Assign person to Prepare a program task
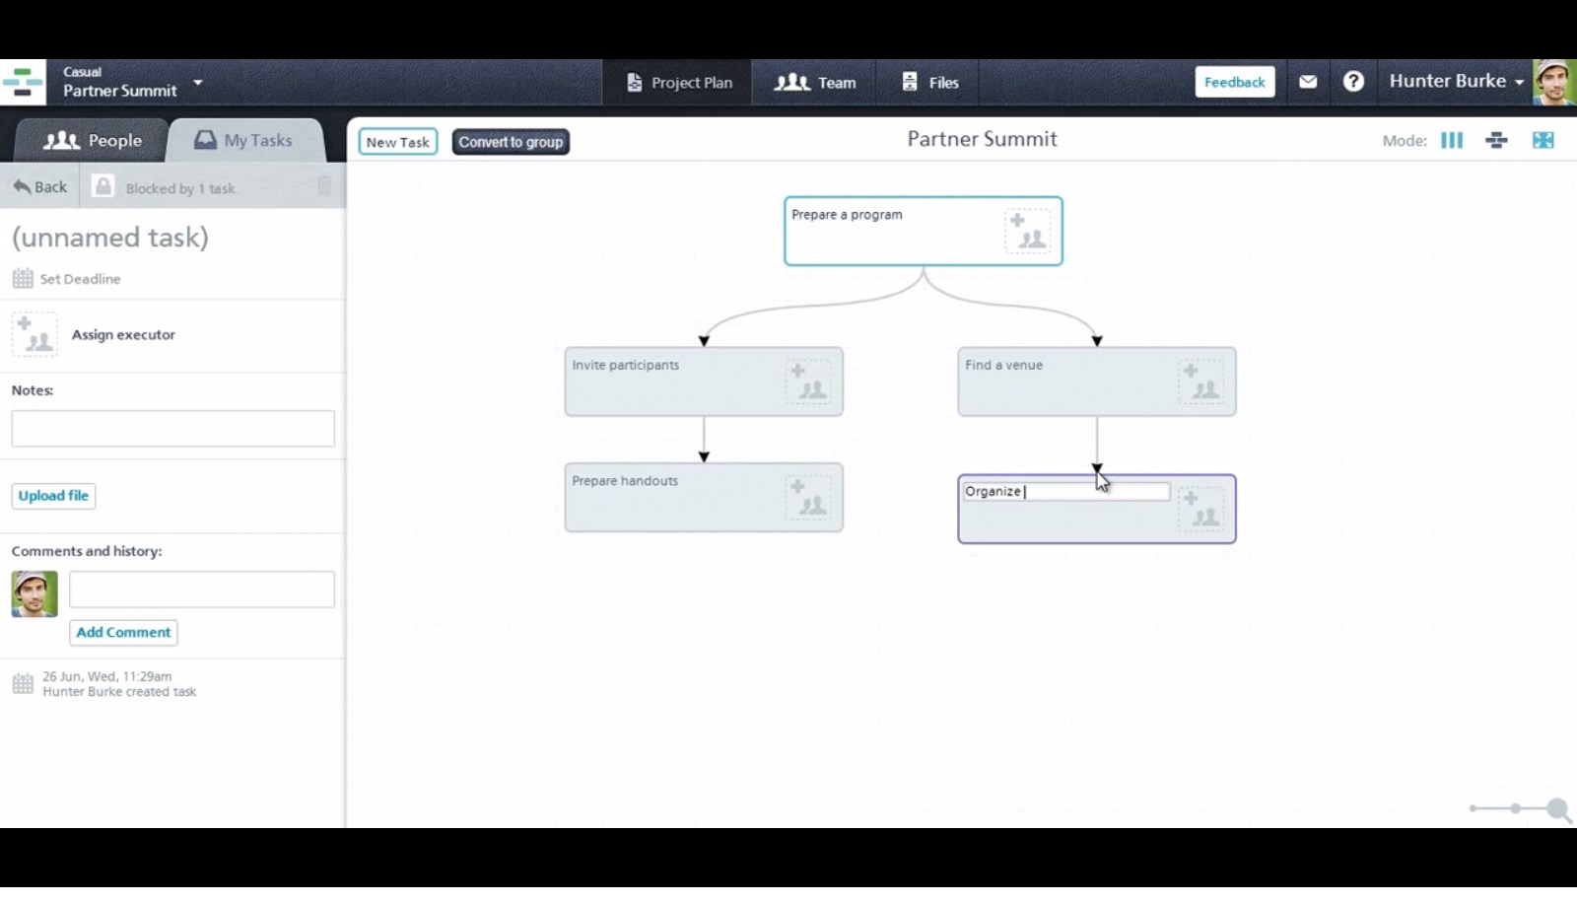Viewport: 1577px width, 903px height. click(x=1027, y=231)
